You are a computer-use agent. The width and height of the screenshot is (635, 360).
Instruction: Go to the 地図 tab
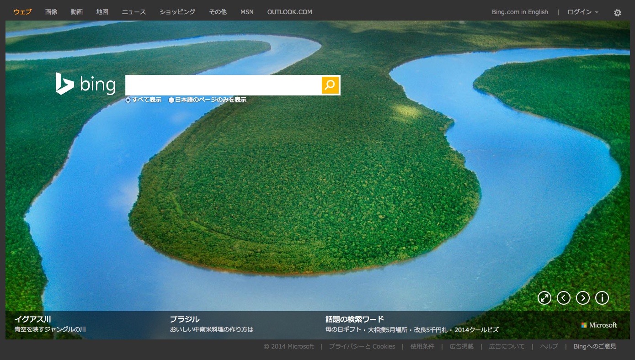[x=102, y=12]
